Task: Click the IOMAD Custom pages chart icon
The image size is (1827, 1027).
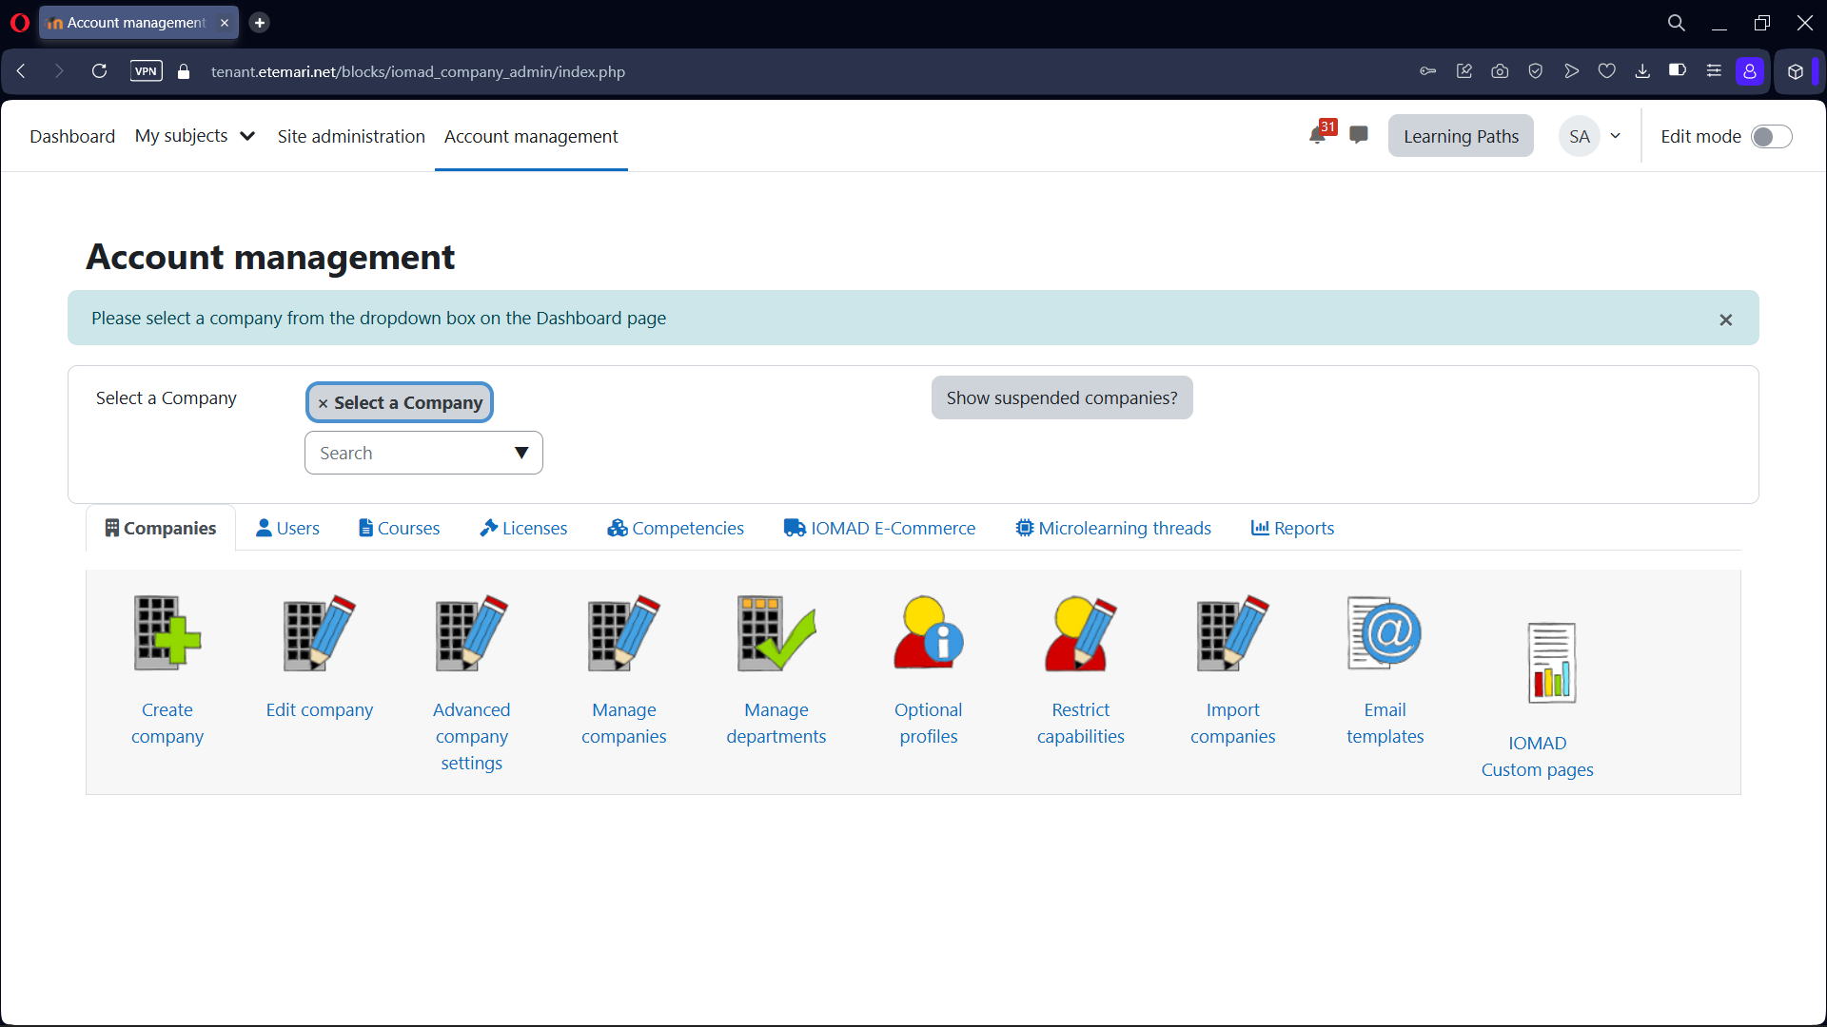Action: [1552, 663]
